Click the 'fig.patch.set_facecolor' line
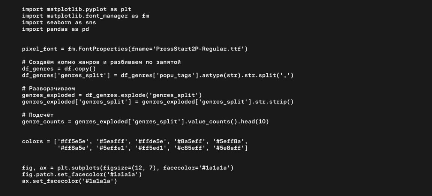 click(82, 174)
